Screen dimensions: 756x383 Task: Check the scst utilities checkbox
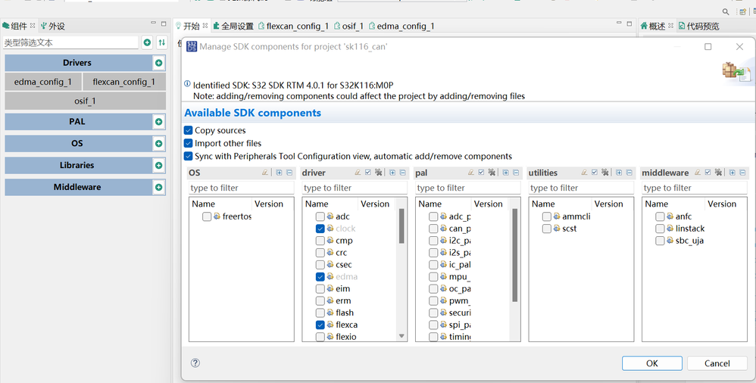tap(547, 229)
